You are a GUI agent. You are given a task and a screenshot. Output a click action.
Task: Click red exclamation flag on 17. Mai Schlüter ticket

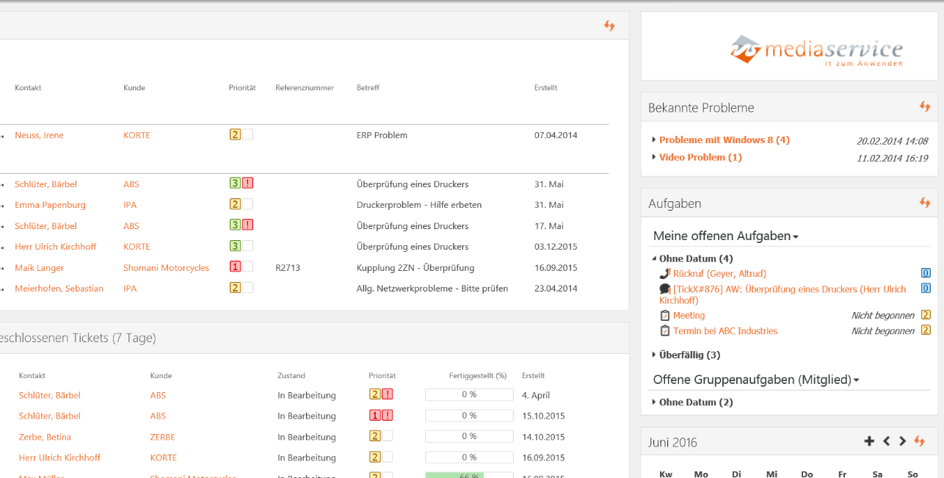pos(248,225)
